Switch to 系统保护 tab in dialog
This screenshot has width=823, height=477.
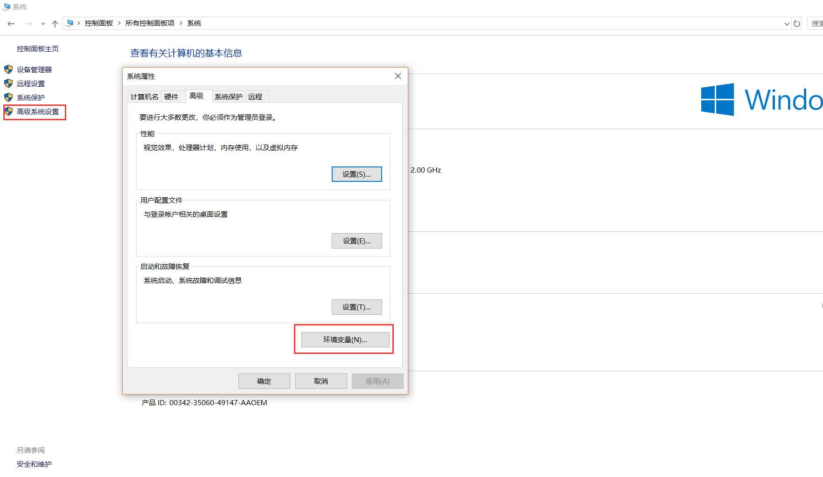click(229, 97)
